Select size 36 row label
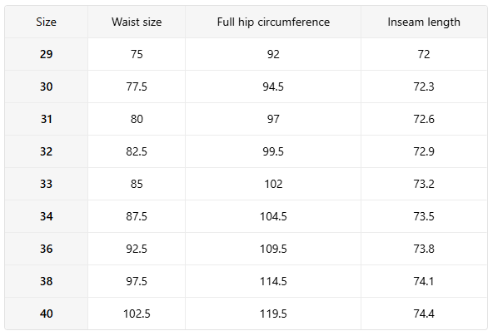The width and height of the screenshot is (493, 331). (47, 249)
